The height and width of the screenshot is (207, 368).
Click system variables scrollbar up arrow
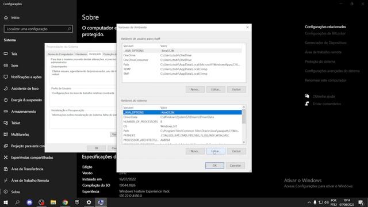(244, 107)
